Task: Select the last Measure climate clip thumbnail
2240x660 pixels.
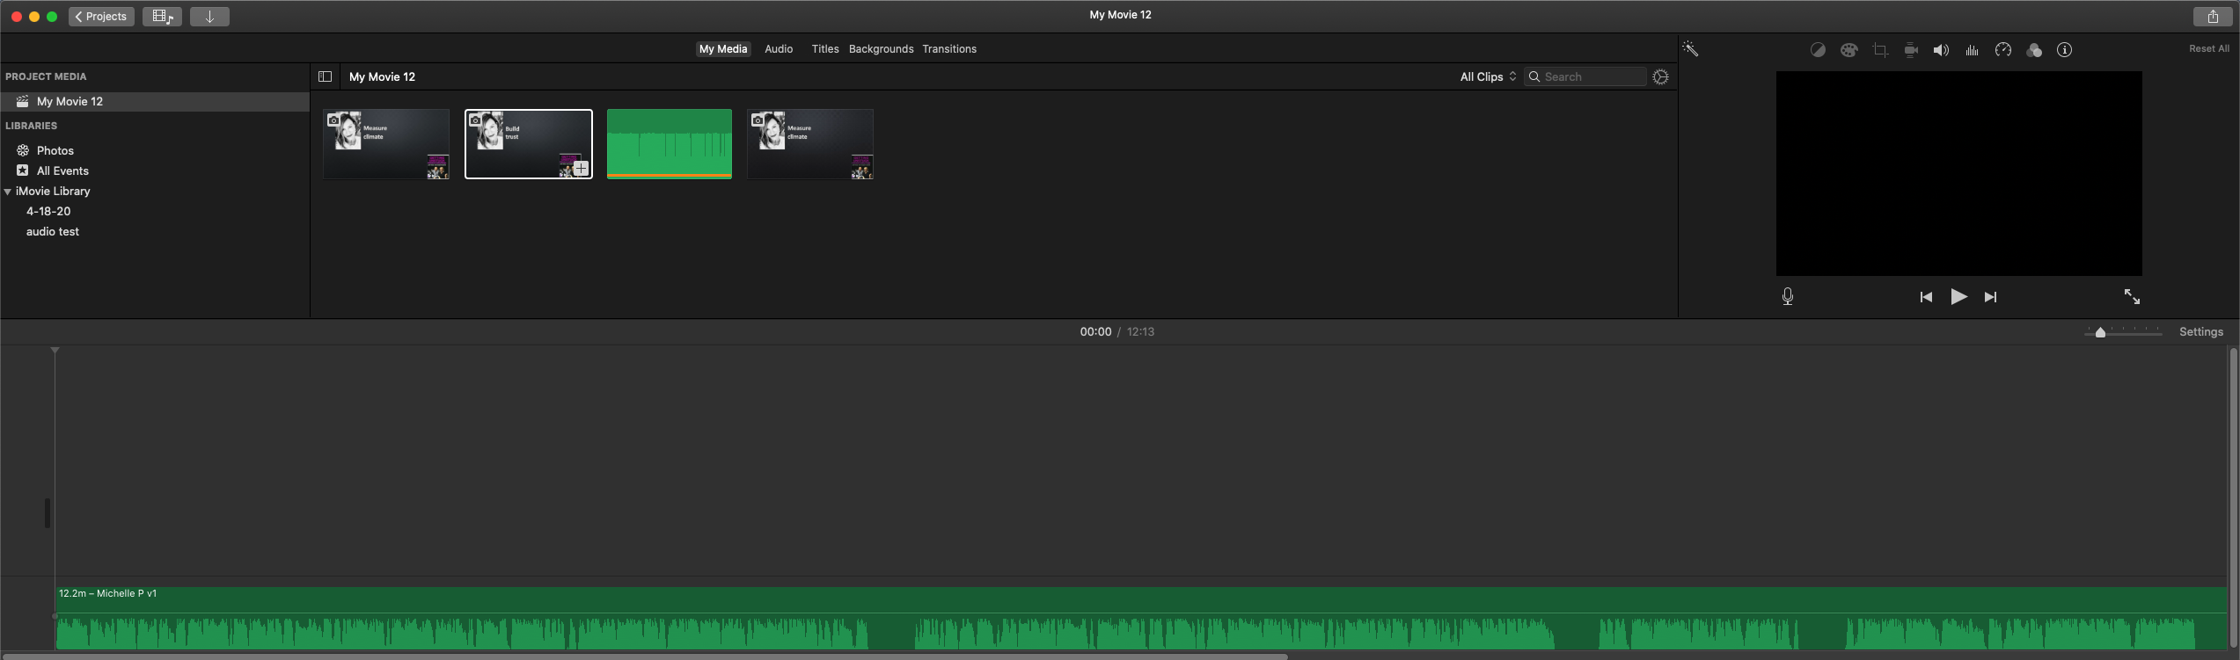Action: tap(810, 144)
